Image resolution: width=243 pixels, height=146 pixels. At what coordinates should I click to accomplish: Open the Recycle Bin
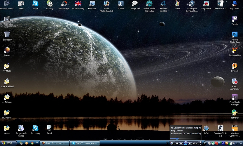click(7, 36)
